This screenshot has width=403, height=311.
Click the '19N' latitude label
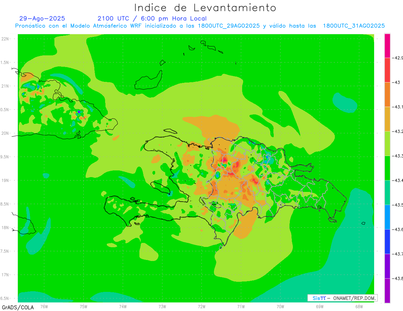5,180
